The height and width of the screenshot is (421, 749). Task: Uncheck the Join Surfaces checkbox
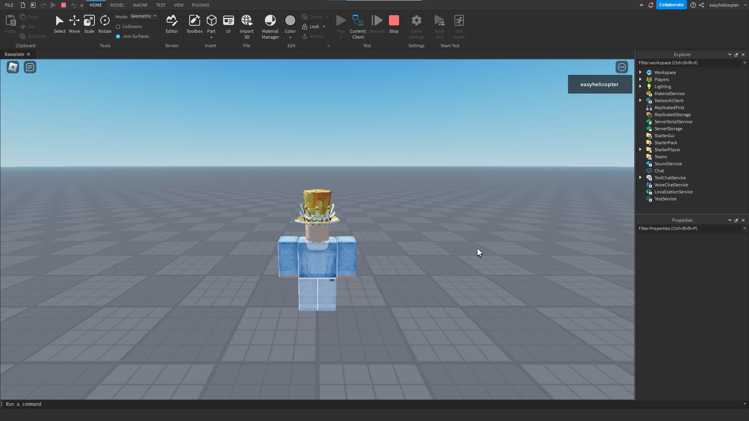[x=118, y=36]
